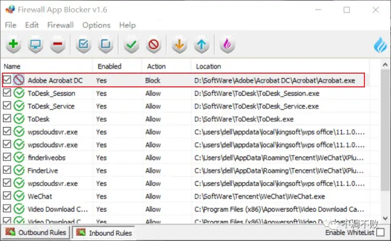
Task: Sort by the Enabled column header
Action: 117,66
